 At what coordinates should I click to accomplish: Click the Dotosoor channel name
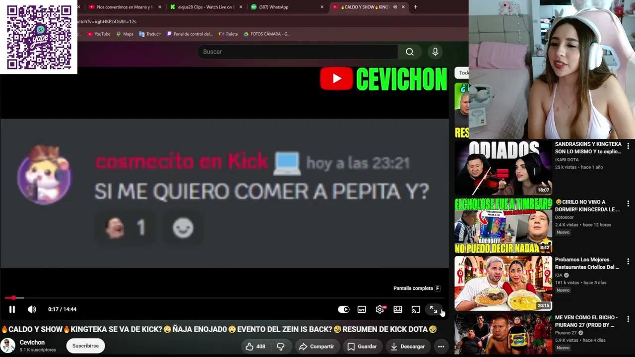[x=564, y=217]
